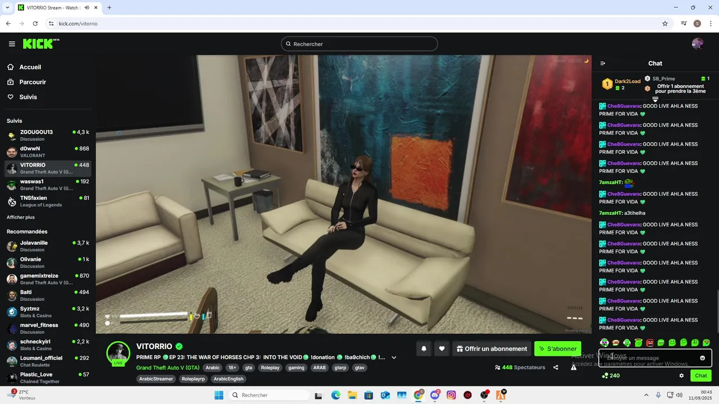Open VITORRIO channel avatar
This screenshot has height=404, width=719.
(x=119, y=353)
